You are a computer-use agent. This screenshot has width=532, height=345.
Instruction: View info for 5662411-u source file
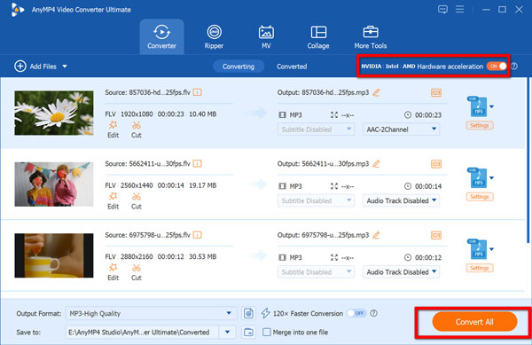tap(197, 163)
